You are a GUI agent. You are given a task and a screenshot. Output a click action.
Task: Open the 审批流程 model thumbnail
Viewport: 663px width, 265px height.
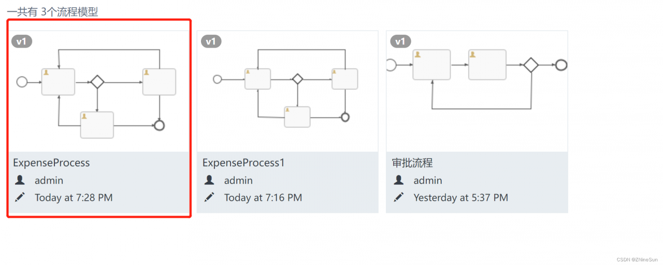pos(477,91)
